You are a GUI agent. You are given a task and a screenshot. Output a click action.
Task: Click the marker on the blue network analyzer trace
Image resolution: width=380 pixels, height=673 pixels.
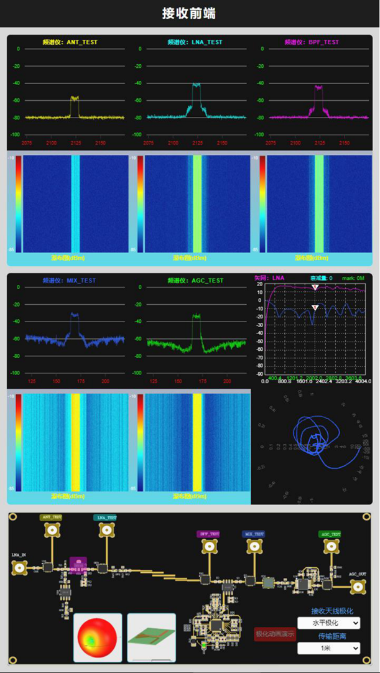pos(315,308)
